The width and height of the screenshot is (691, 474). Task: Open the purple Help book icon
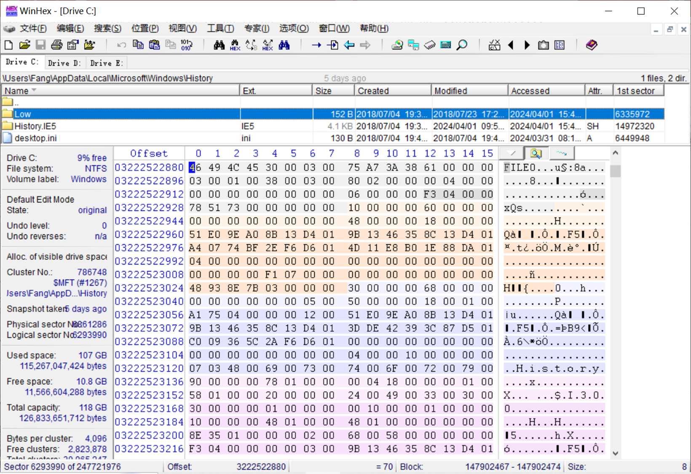(592, 45)
